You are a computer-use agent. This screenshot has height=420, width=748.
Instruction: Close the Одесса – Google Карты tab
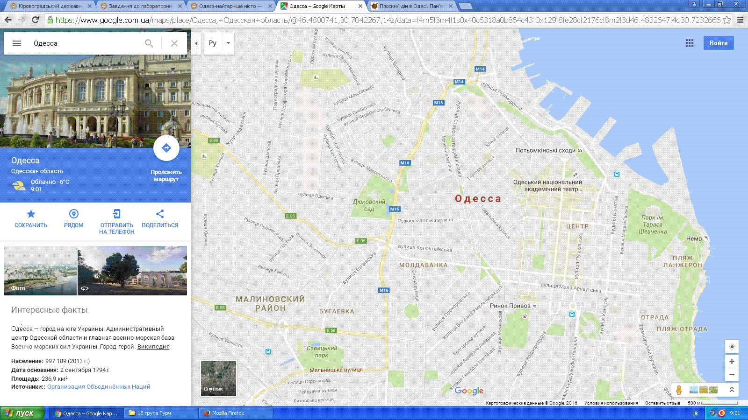tap(360, 6)
